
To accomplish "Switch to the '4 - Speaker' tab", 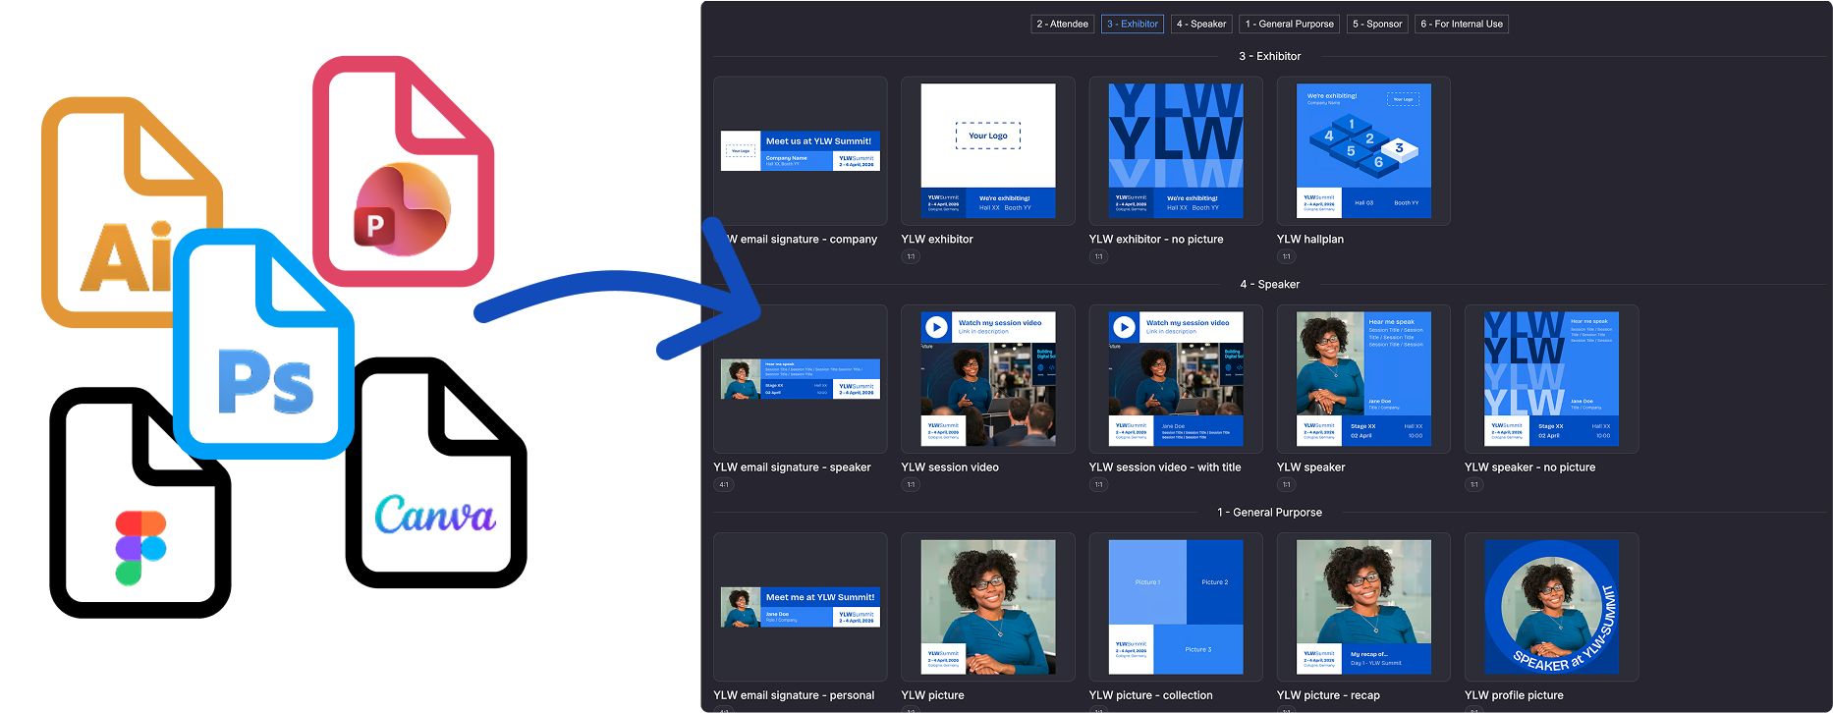I will 1200,24.
